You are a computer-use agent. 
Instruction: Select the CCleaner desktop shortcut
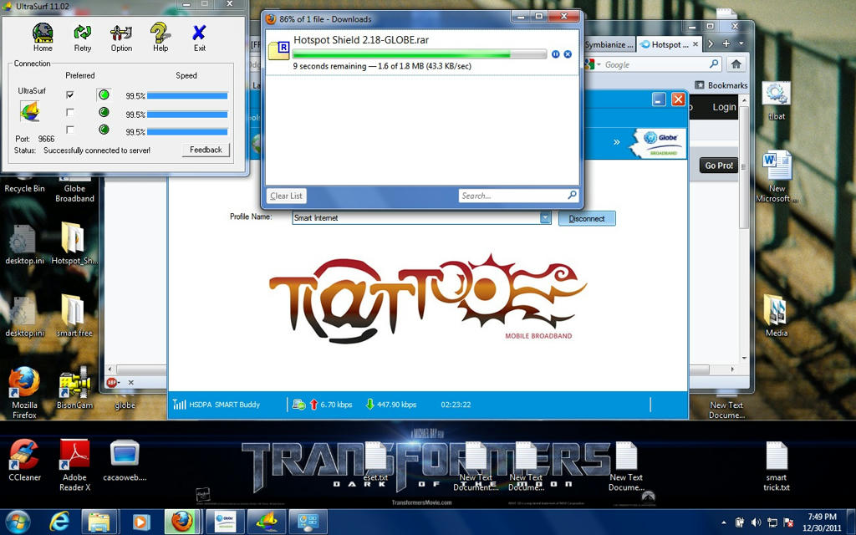coord(24,461)
